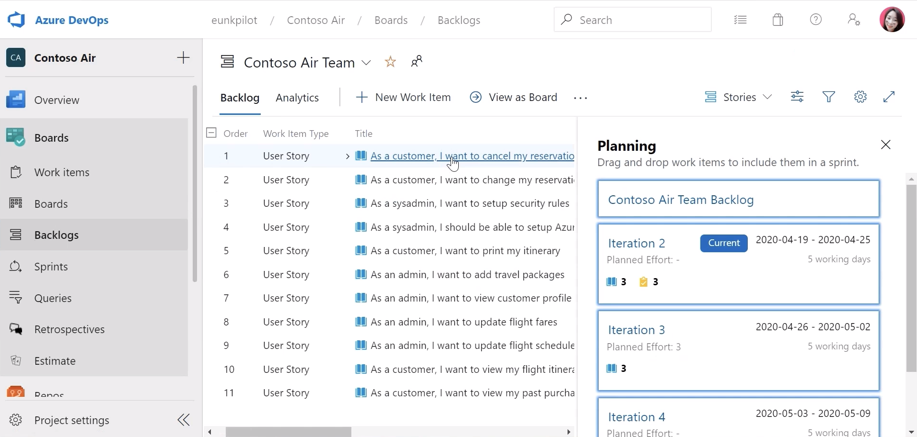This screenshot has width=917, height=437.
Task: Click the Backlogs breadcrumb
Action: 459,20
